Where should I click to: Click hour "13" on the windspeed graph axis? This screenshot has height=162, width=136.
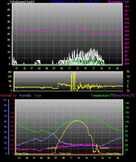pyautogui.click(x=77, y=68)
